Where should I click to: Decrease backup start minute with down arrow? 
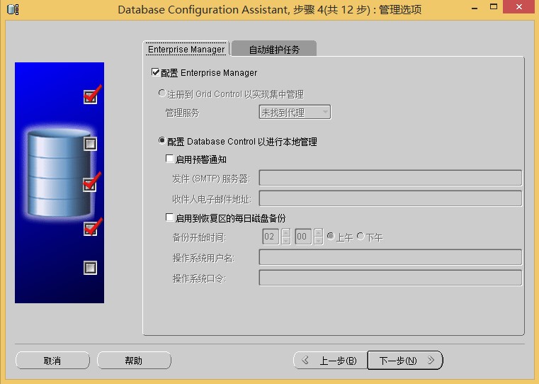318,241
